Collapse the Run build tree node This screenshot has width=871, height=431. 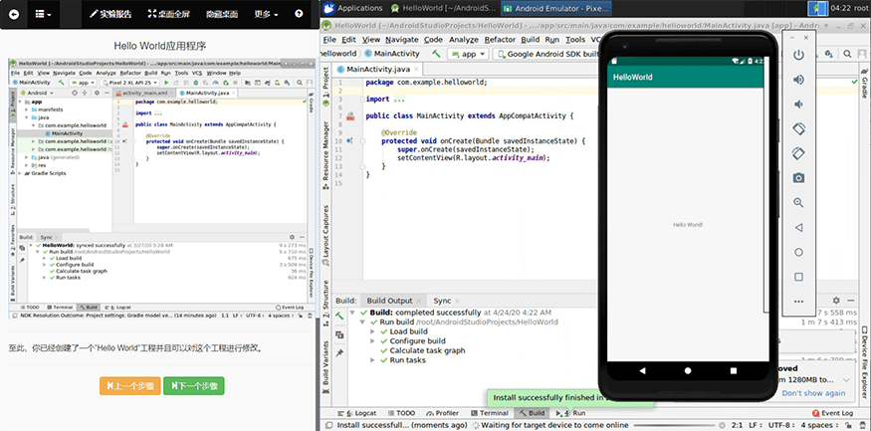(362, 323)
